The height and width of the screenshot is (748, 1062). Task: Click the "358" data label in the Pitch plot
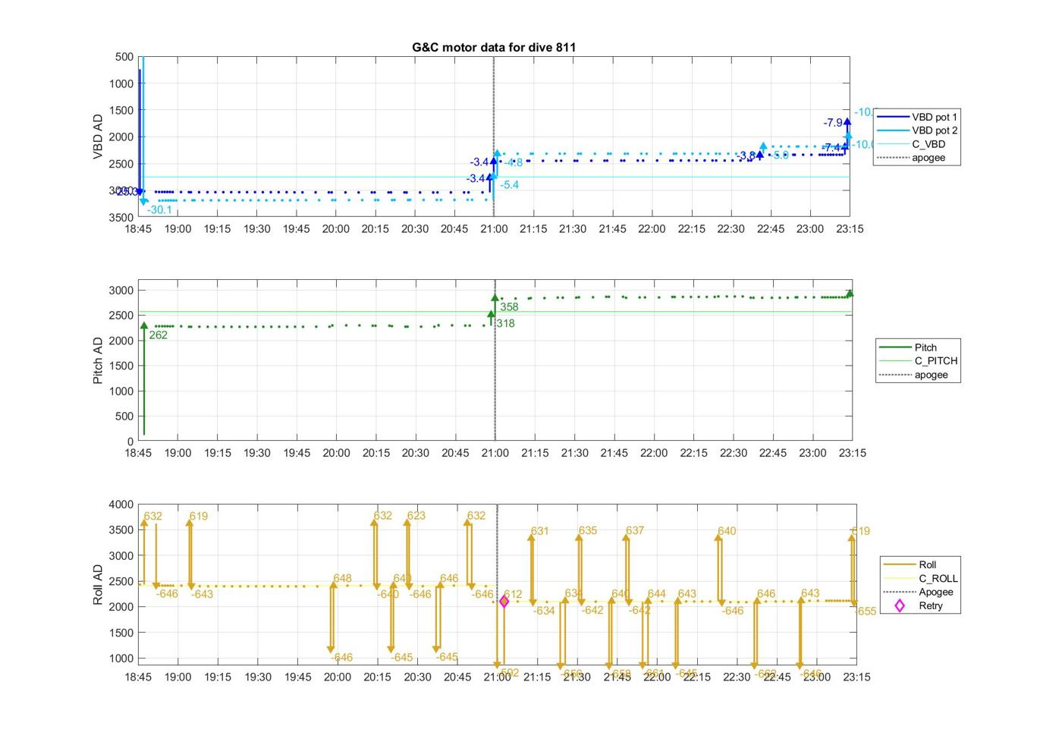coord(509,307)
